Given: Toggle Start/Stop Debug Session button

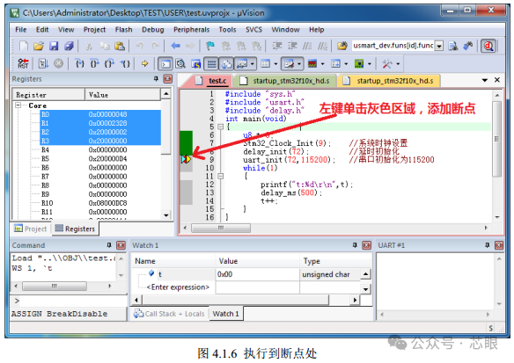Looking at the screenshot, I should (x=488, y=46).
